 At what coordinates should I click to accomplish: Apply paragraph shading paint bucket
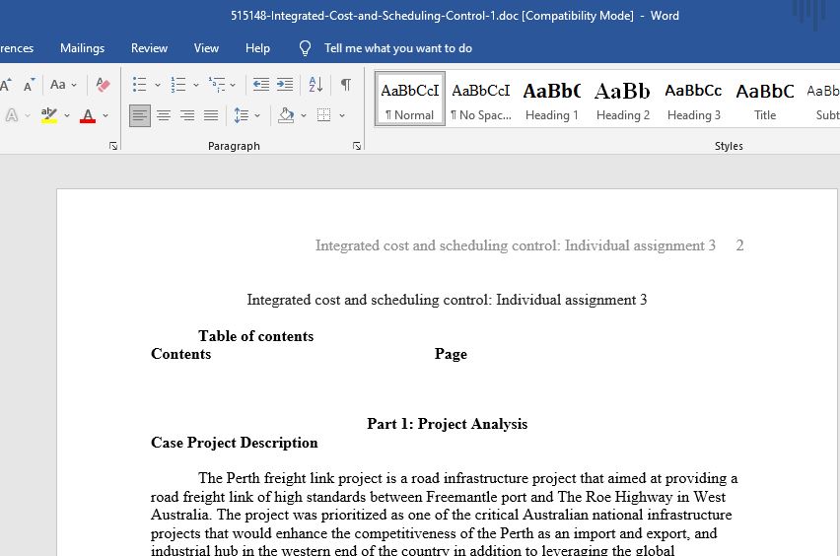tap(287, 115)
